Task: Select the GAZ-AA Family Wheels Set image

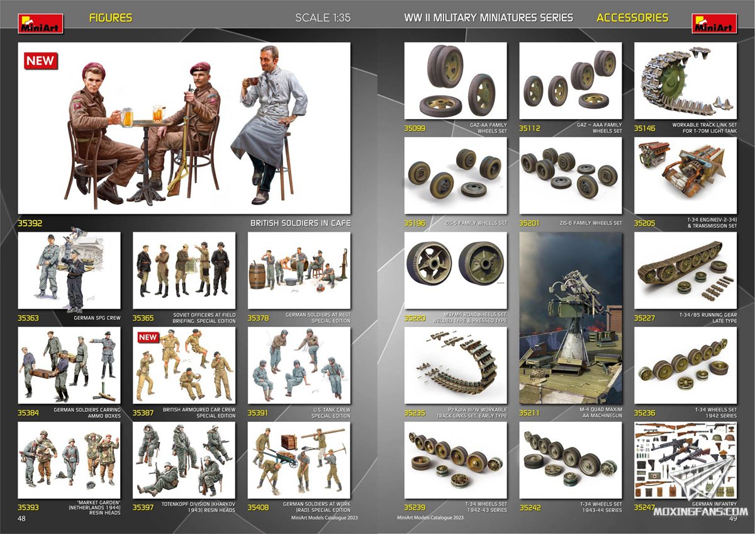Action: pos(456,81)
